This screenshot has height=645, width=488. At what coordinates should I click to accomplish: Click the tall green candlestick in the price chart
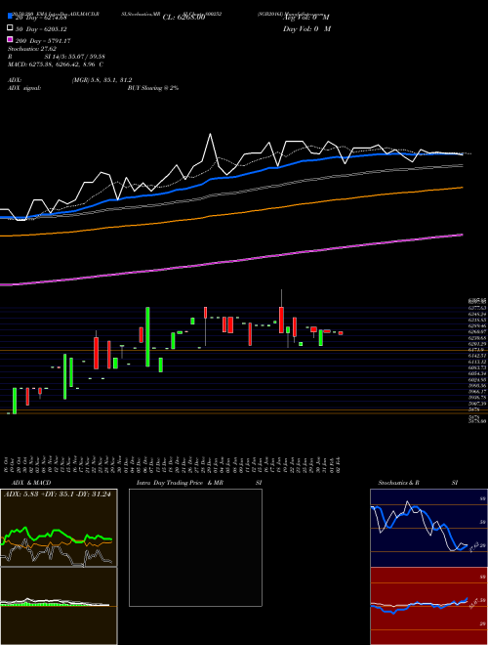147,336
